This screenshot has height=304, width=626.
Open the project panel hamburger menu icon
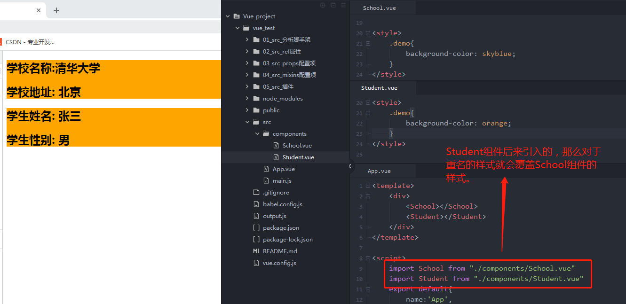coord(343,5)
